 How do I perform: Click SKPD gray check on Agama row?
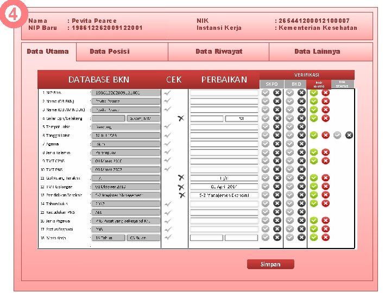click(x=266, y=144)
